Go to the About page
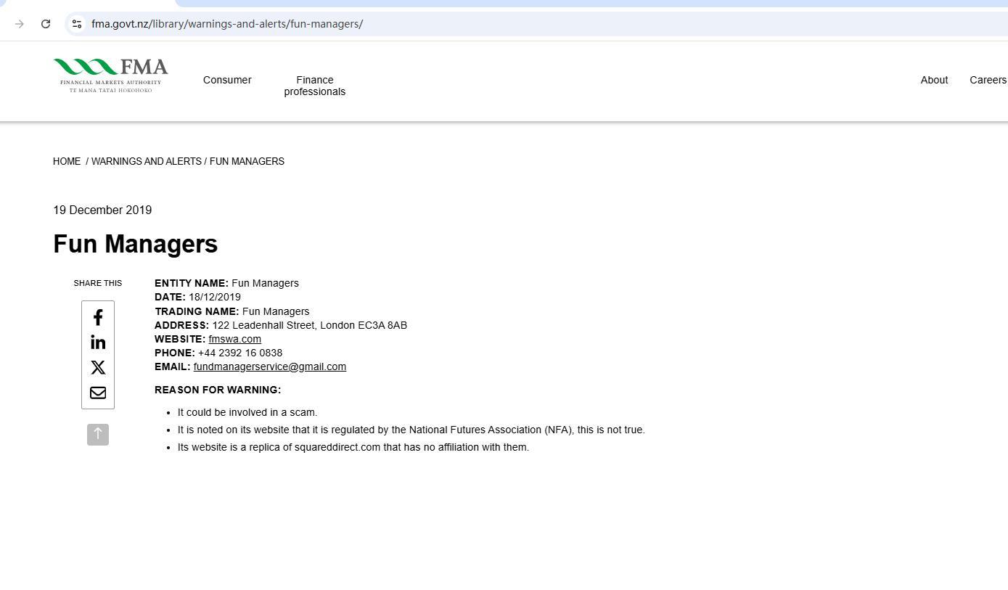 pos(934,80)
